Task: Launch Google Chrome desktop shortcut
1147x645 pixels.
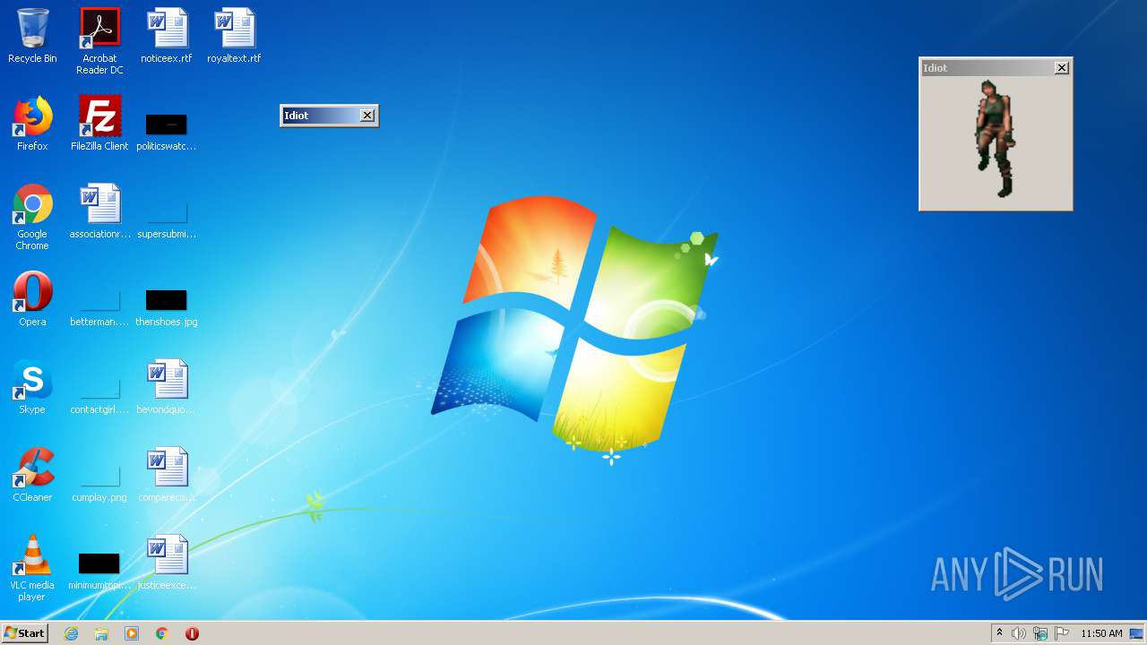Action: [32, 217]
